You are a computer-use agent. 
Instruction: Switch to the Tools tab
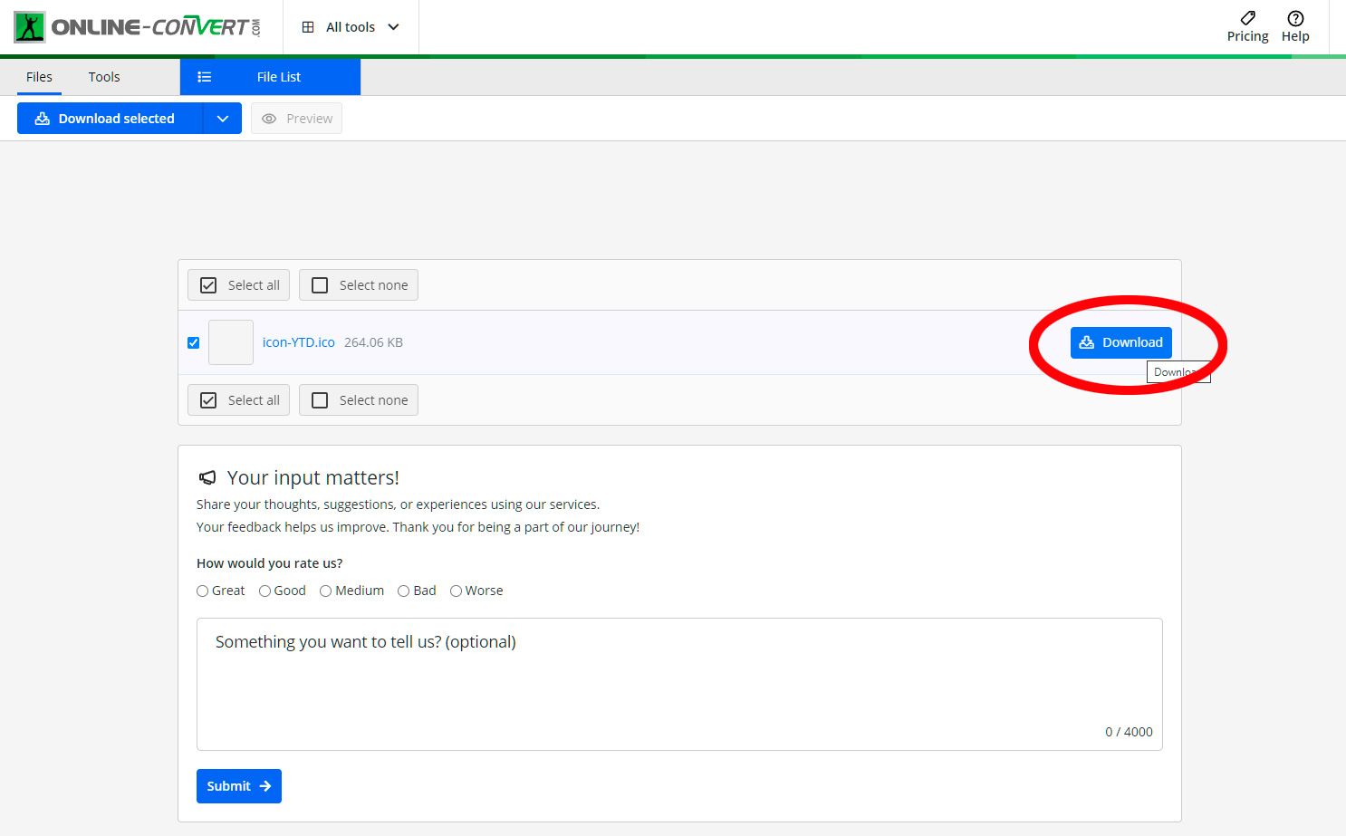103,77
